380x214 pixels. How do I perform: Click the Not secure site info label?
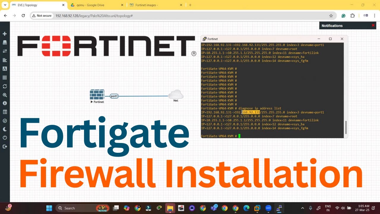tap(42, 15)
